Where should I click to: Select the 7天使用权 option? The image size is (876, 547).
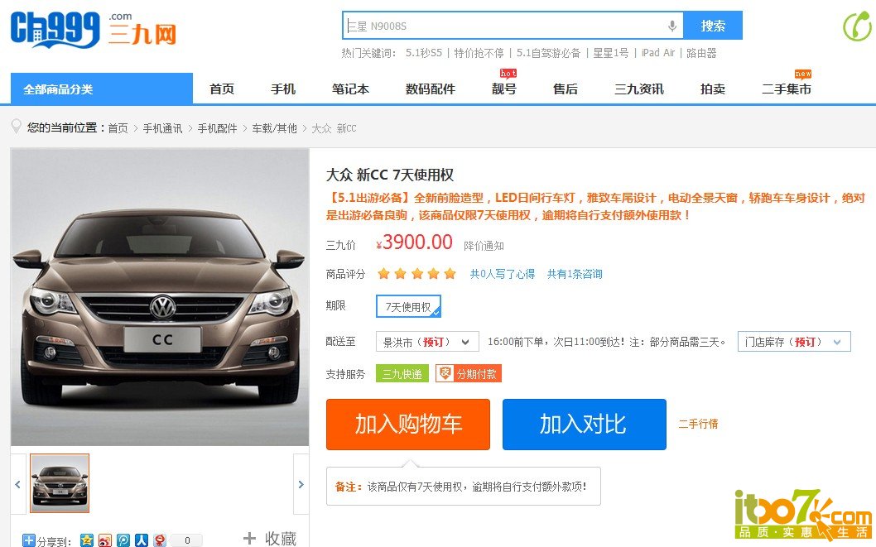click(x=408, y=306)
